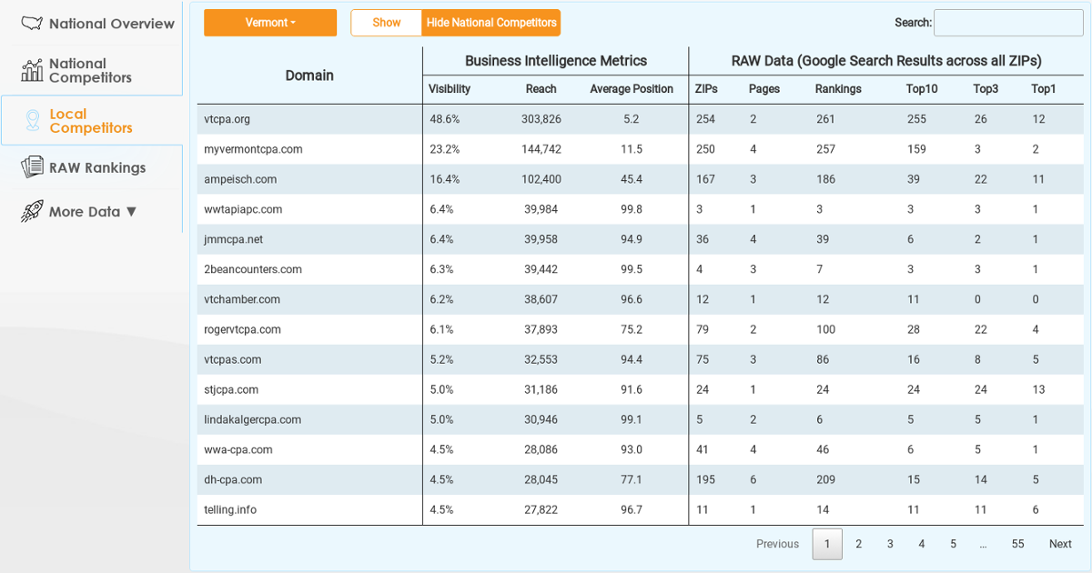Screen dimensions: 1092x573
Task: Go to Next page
Action: pos(1060,544)
